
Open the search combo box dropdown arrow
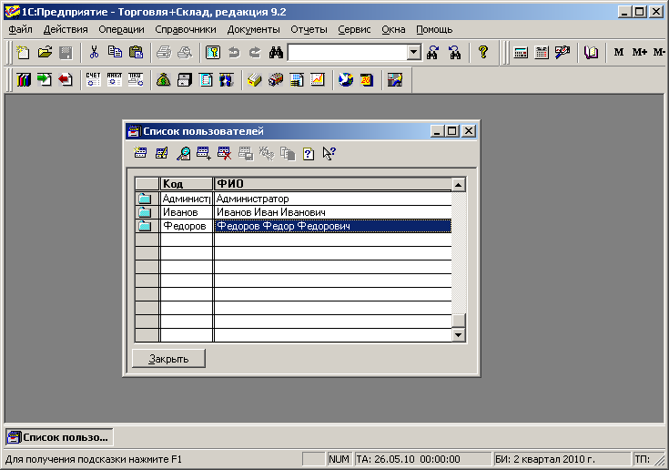(413, 53)
